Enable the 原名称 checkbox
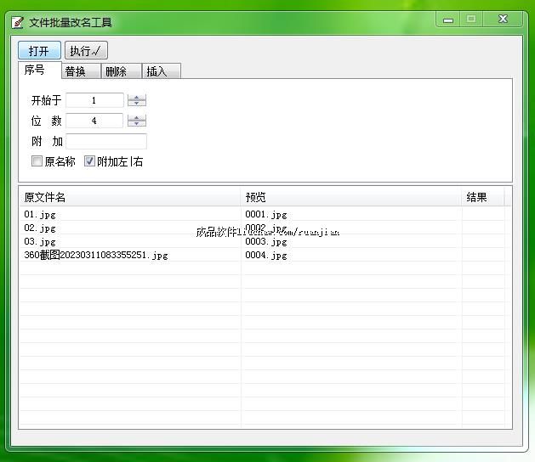The width and height of the screenshot is (535, 462). tap(37, 161)
